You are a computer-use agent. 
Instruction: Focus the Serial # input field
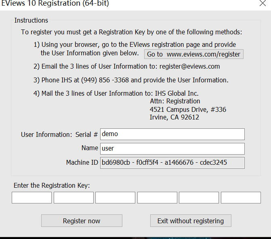(172, 134)
